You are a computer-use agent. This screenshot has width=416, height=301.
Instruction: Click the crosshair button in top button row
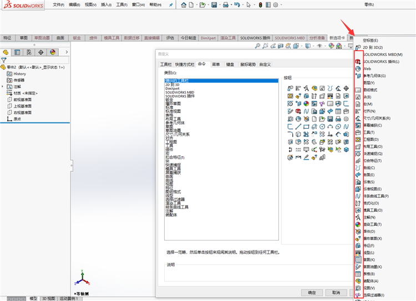tap(346, 88)
